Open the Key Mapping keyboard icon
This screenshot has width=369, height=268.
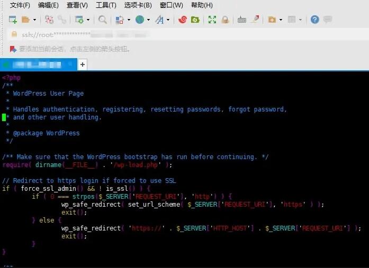click(242, 20)
